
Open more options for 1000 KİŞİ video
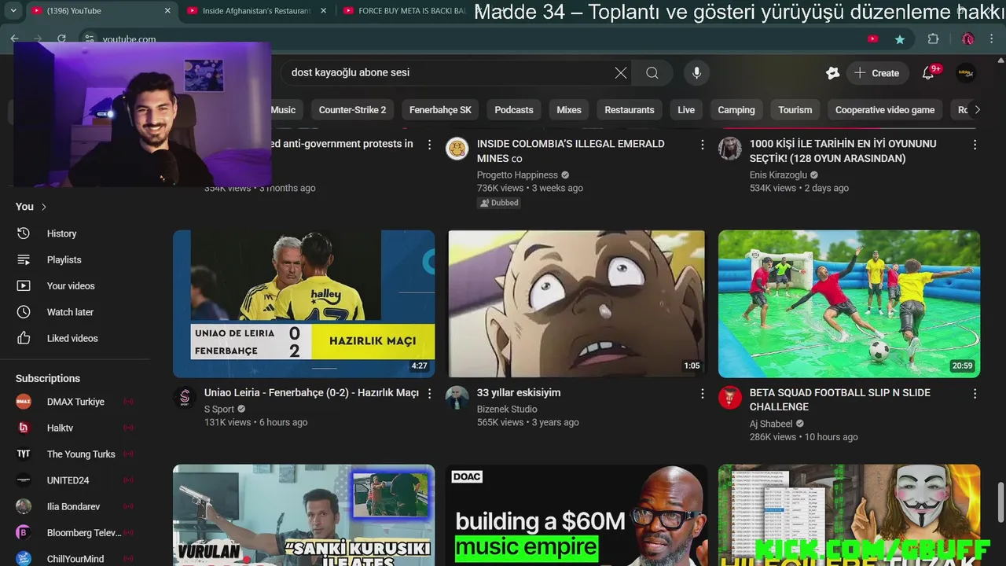coord(975,145)
